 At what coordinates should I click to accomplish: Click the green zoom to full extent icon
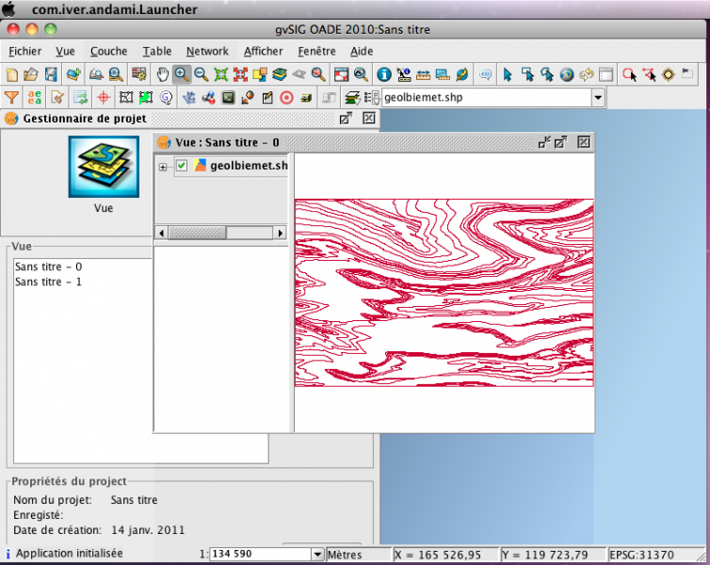click(x=221, y=74)
